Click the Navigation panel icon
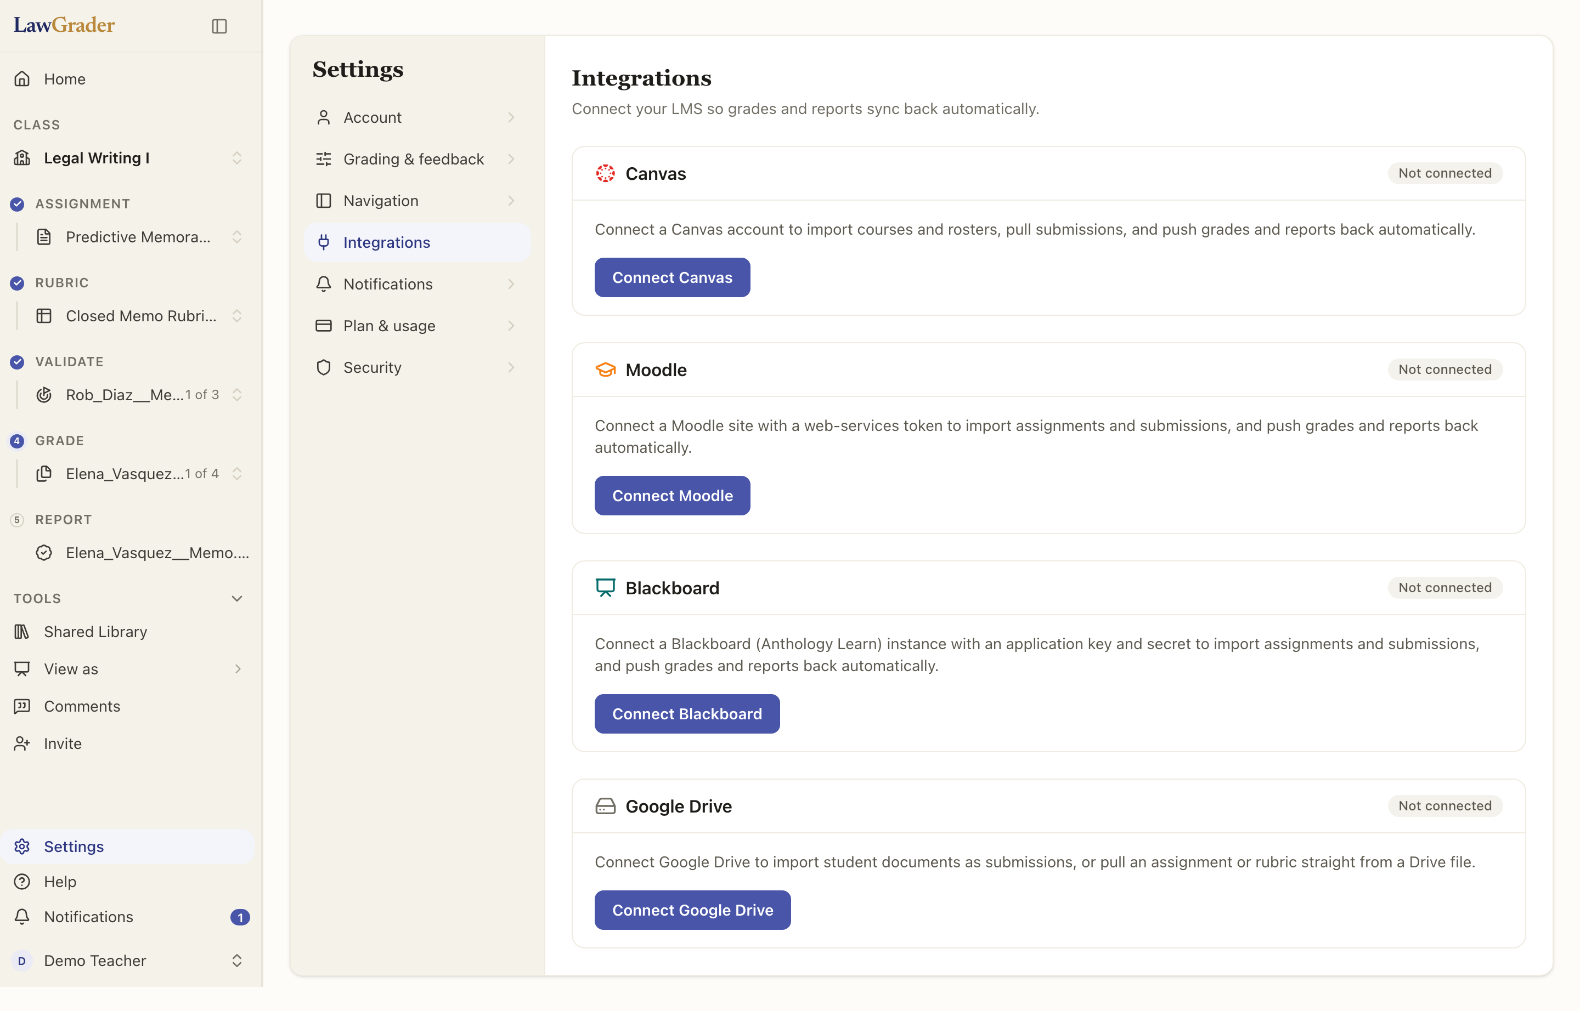This screenshot has width=1580, height=1011. click(323, 201)
